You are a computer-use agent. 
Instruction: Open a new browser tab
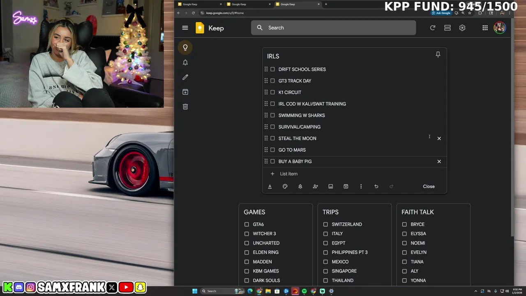coord(326,4)
